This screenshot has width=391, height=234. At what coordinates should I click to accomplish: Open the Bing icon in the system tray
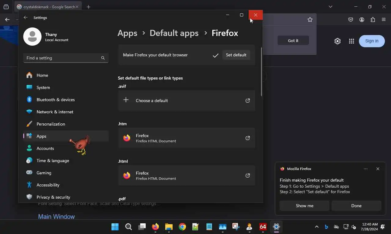tap(327, 227)
